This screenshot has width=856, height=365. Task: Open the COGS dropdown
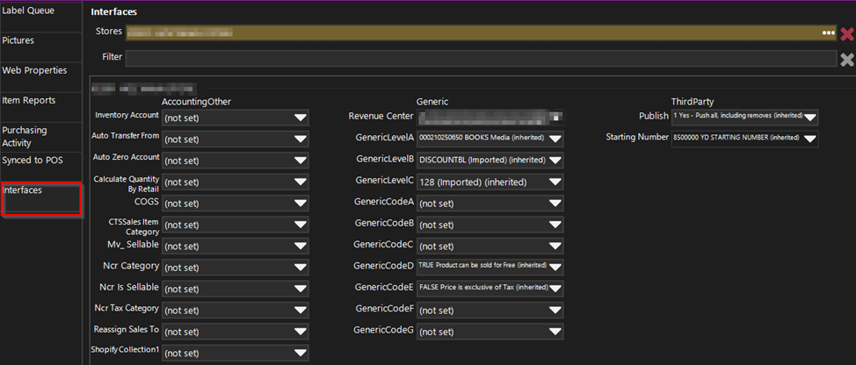click(x=236, y=204)
